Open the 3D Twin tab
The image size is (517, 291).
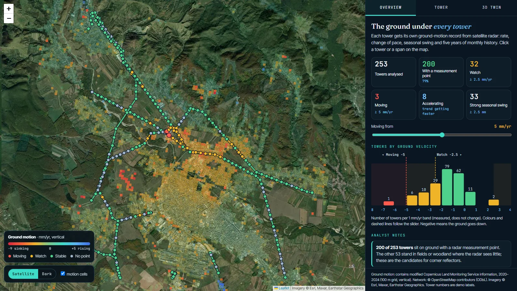[491, 7]
